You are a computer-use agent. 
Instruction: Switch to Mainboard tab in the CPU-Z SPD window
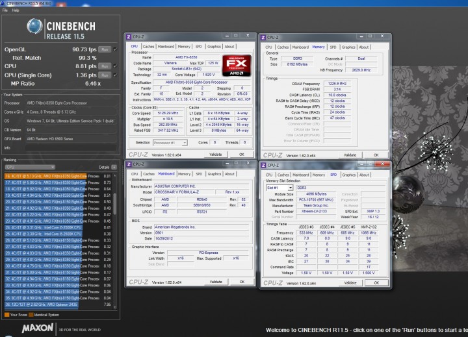pos(300,175)
